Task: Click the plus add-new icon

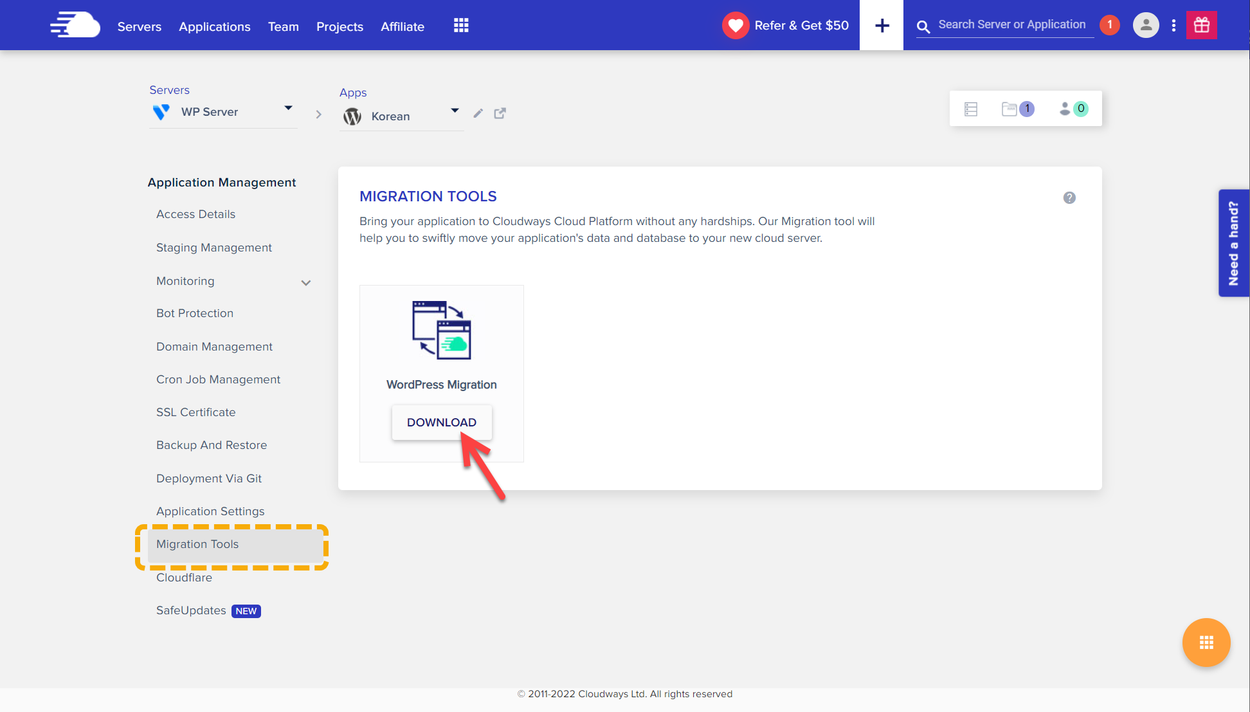Action: pyautogui.click(x=882, y=26)
